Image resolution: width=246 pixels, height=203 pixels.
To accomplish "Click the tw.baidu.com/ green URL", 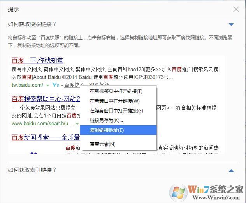I will click(x=27, y=85).
